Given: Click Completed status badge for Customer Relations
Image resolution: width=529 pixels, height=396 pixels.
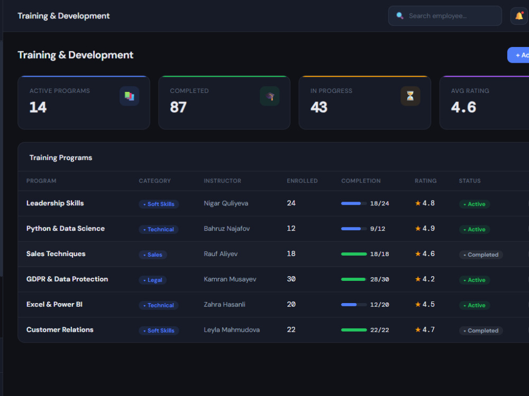Looking at the screenshot, I should [x=481, y=331].
